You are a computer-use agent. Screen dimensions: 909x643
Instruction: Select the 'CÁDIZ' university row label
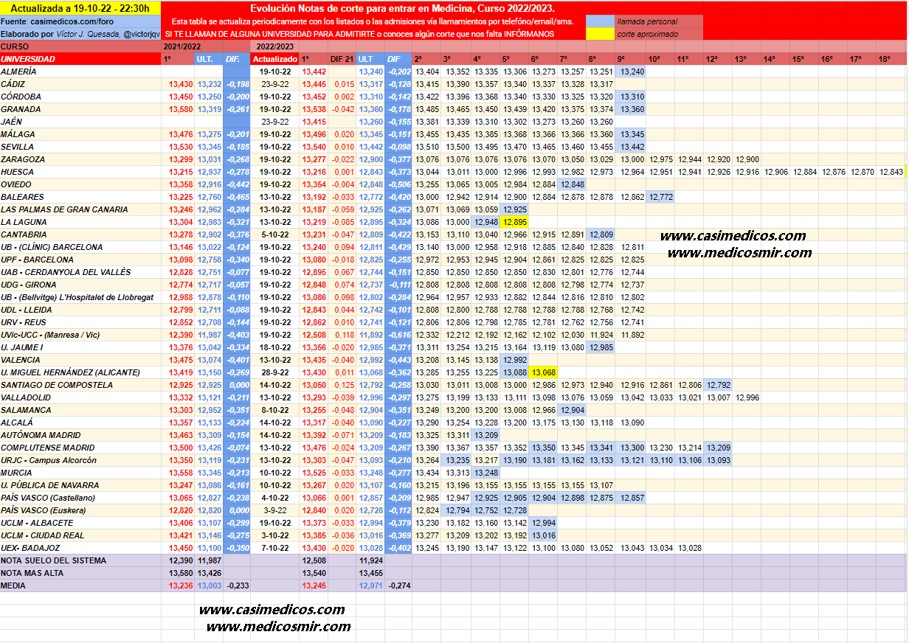[x=80, y=84]
